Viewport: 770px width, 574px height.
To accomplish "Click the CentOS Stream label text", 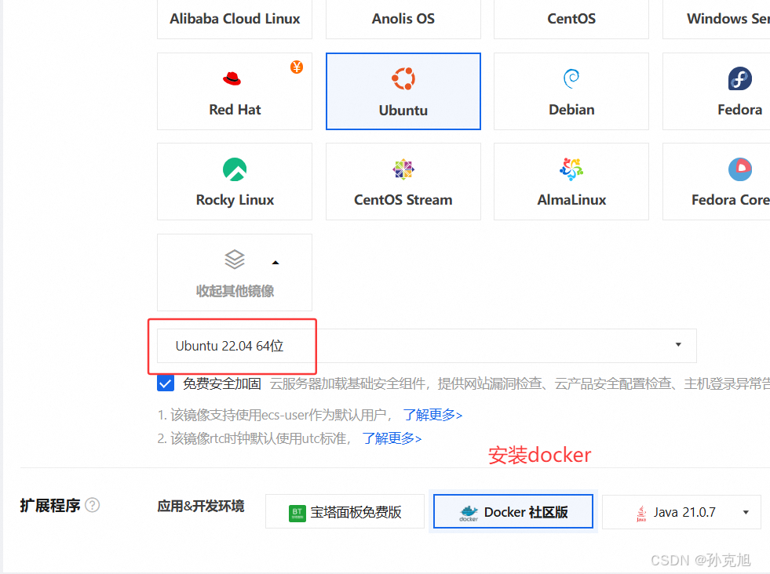I will pos(403,200).
